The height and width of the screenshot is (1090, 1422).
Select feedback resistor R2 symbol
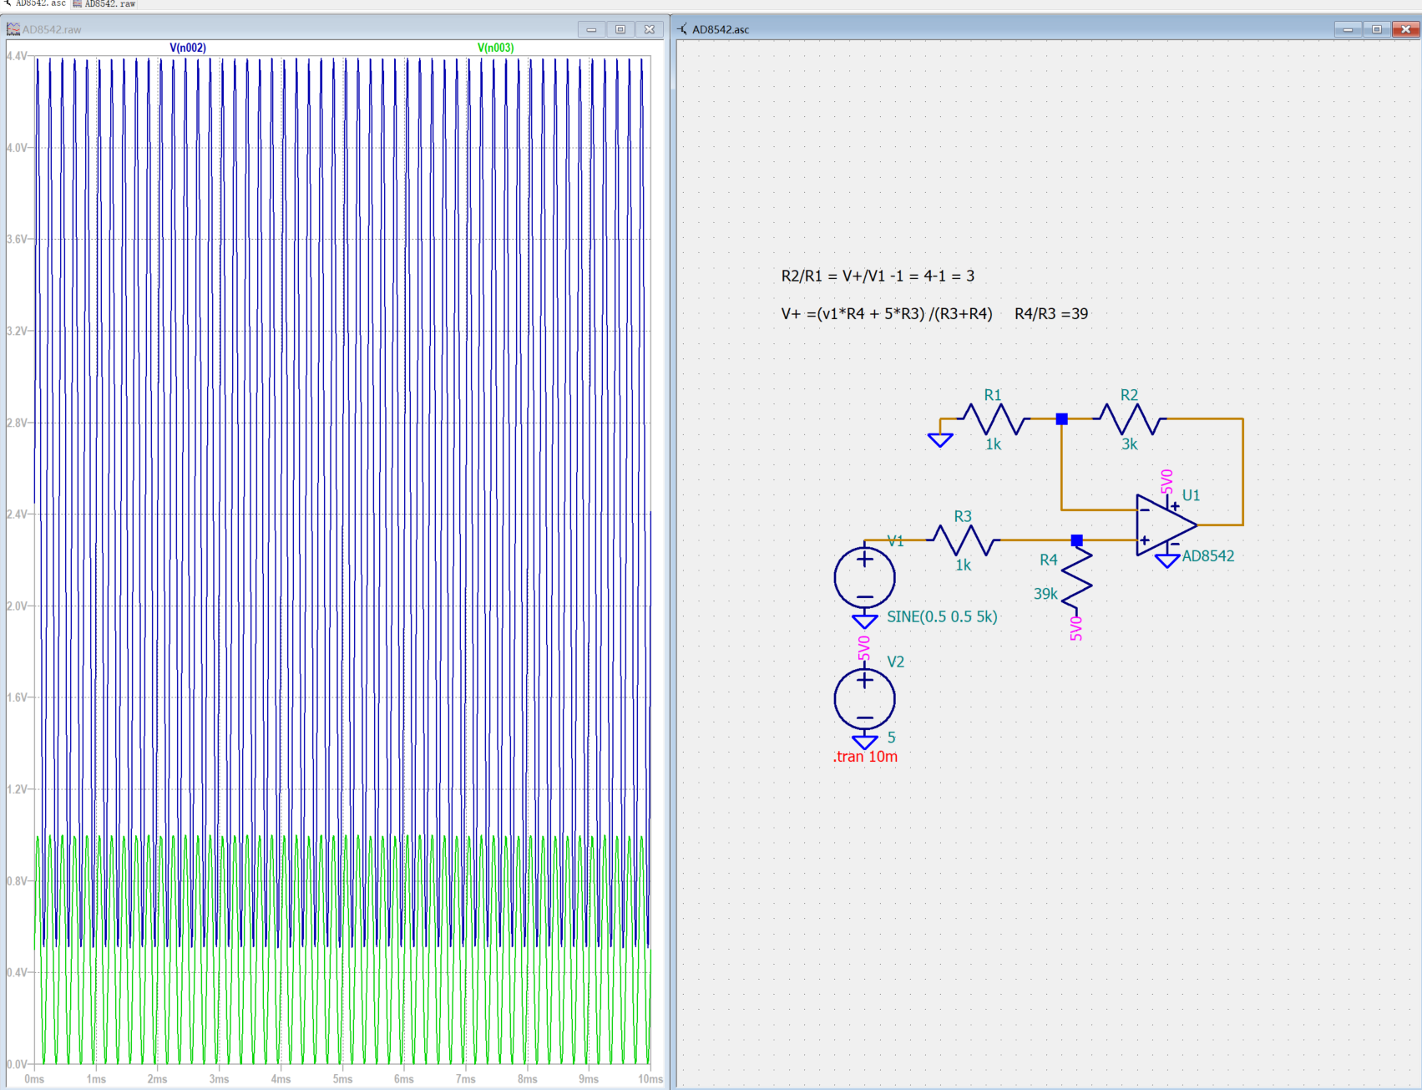(1129, 418)
